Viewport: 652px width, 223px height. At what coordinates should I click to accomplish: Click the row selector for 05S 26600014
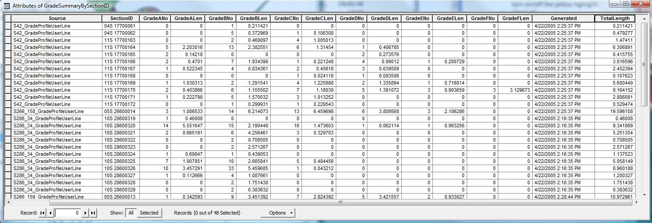tap(8, 111)
